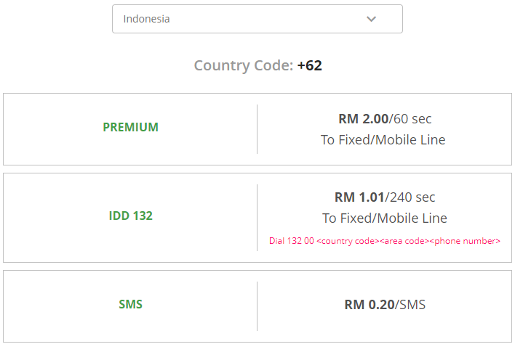Screen dimensions: 515x344
Task: Click the "<phone number>" placeholder in dial text
Action: [464, 240]
